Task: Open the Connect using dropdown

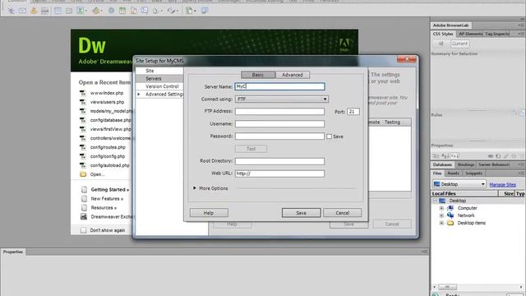Action: coord(281,99)
